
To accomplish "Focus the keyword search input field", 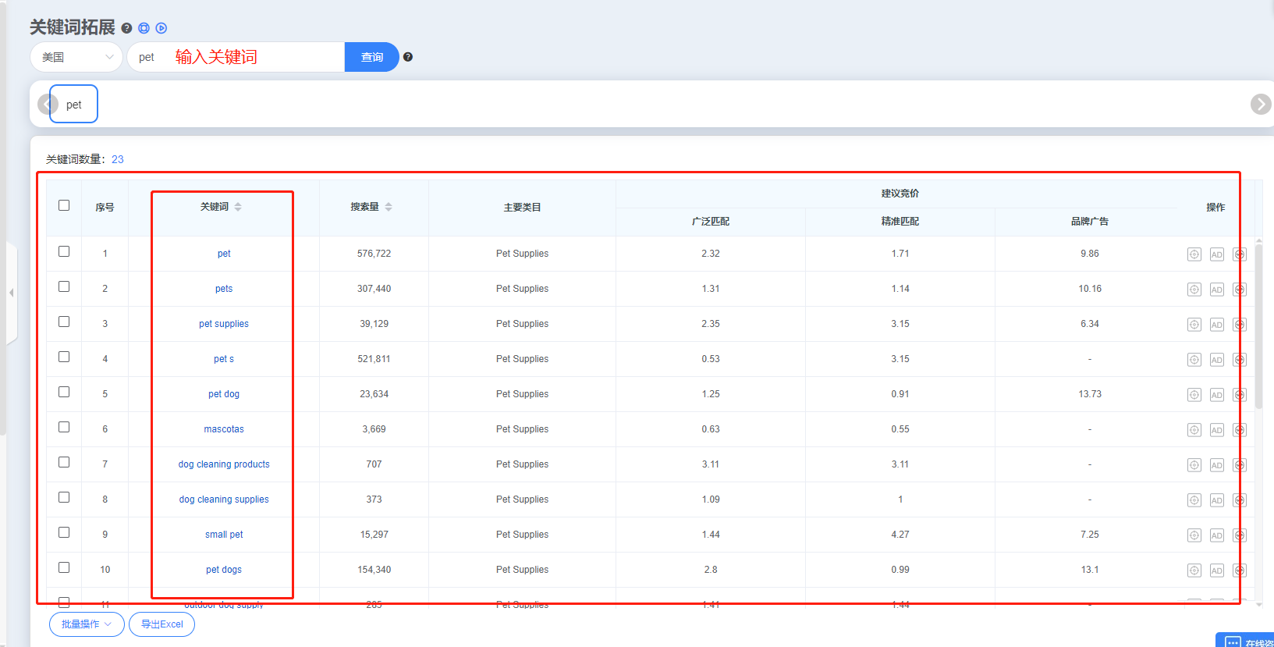I will tap(236, 57).
